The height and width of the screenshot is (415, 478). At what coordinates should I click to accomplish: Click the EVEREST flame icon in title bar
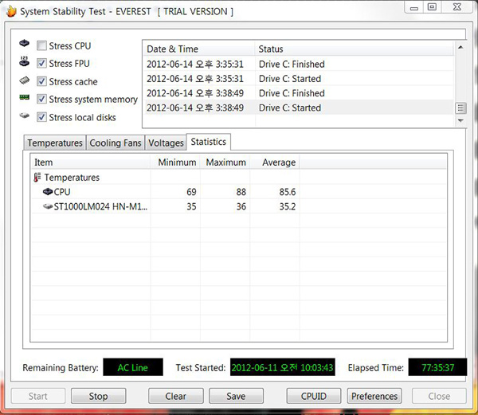11,12
